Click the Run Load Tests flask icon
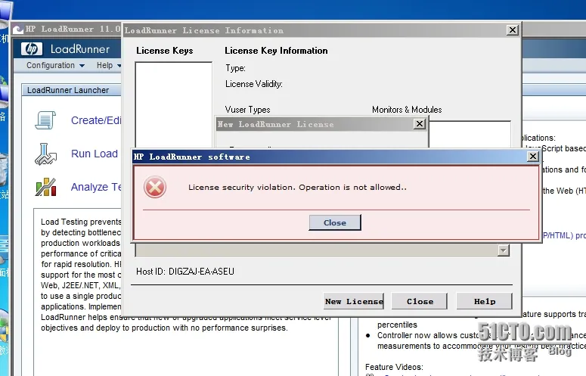The image size is (586, 376). click(x=45, y=154)
